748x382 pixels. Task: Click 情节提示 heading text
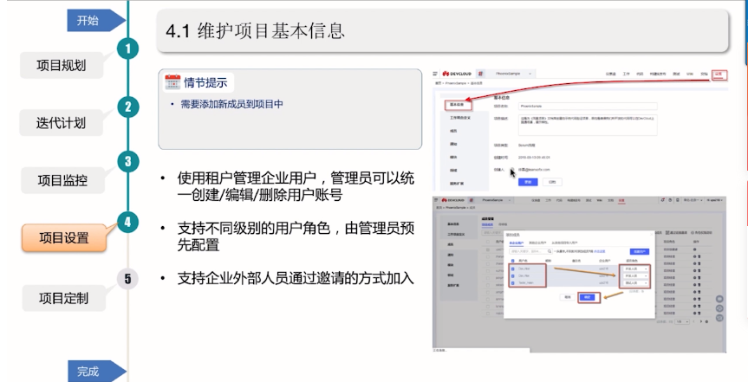coord(205,82)
